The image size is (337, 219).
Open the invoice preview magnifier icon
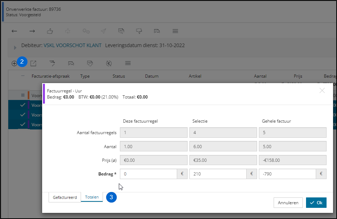pos(121,31)
